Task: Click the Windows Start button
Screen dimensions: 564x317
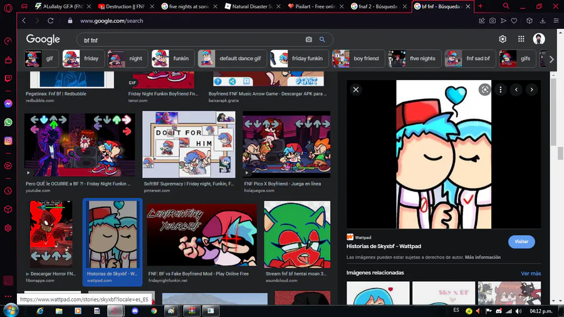Action: coord(10,311)
